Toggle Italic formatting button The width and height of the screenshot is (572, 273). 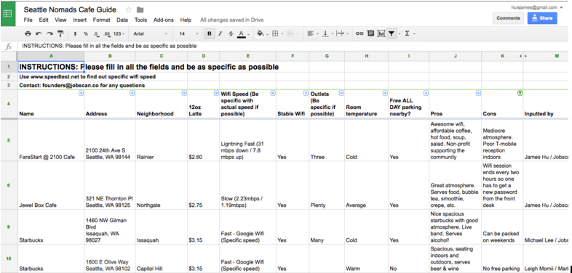pos(220,33)
